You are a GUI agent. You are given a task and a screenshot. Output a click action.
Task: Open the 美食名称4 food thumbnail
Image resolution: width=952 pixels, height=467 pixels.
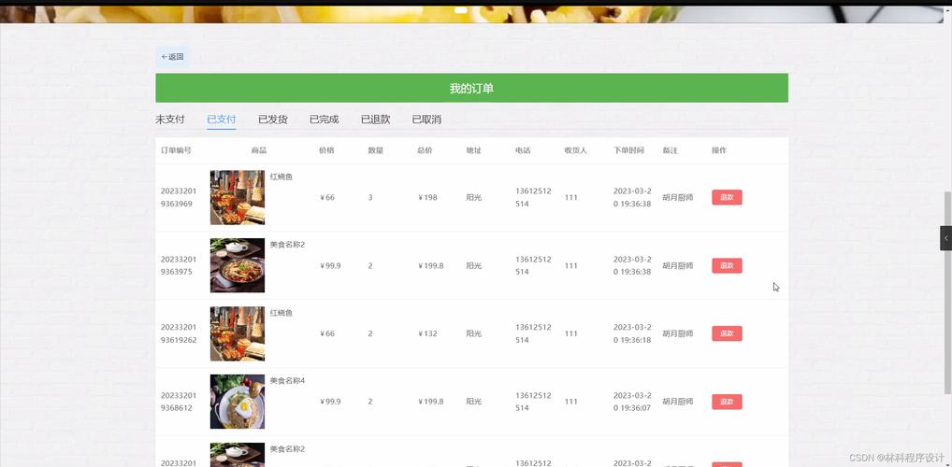tap(238, 402)
